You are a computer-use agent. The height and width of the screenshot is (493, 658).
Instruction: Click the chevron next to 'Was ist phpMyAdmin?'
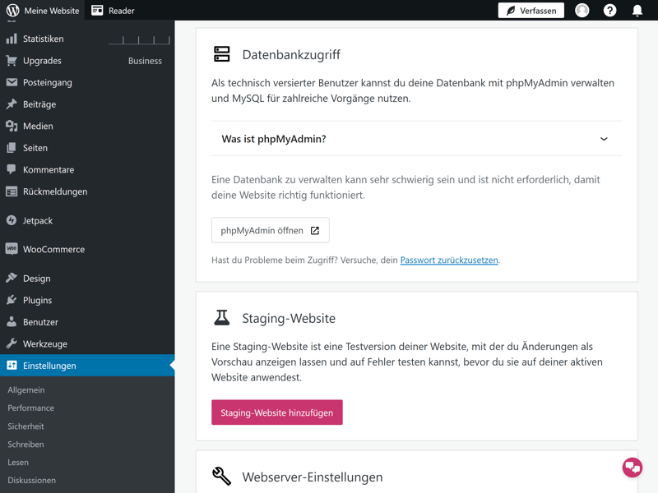click(604, 139)
